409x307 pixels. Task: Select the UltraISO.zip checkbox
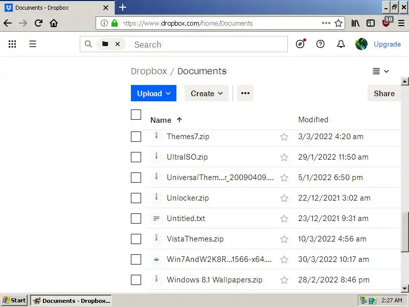136,157
